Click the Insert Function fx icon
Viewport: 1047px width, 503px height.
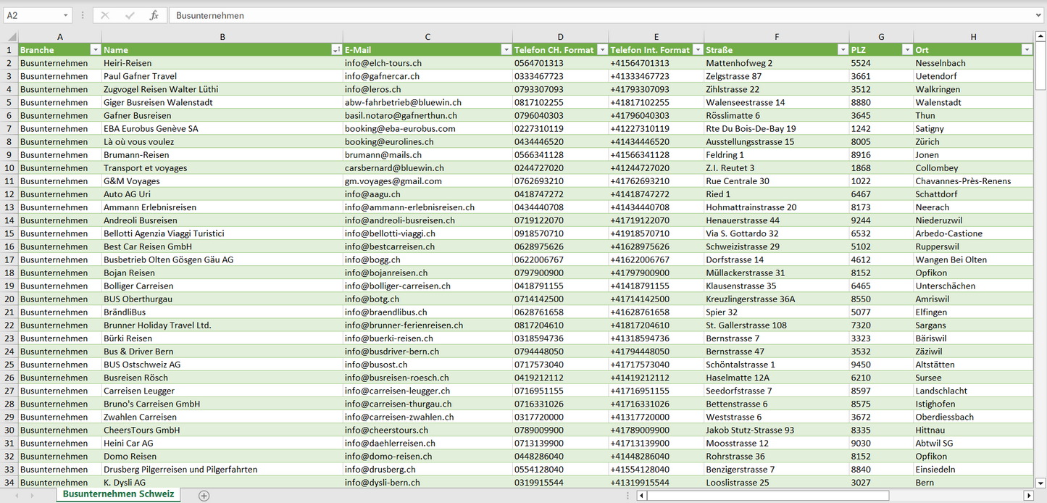(154, 15)
